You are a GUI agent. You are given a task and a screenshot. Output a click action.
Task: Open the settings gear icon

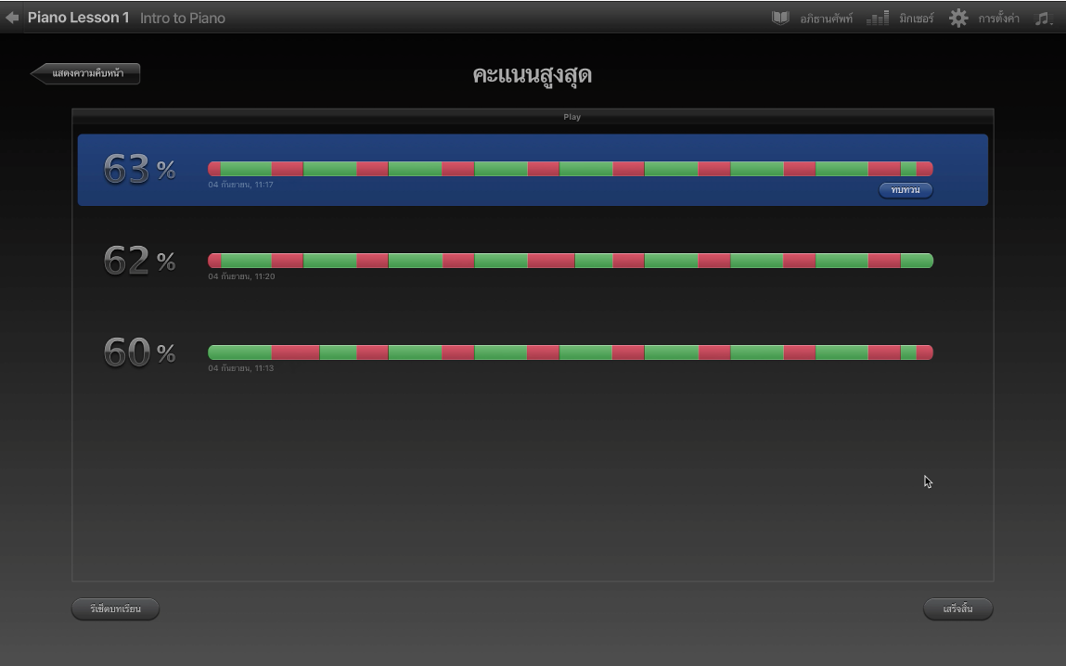[x=958, y=18]
